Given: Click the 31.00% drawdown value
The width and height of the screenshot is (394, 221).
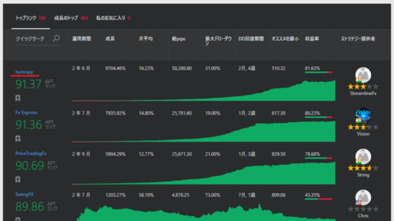Looking at the screenshot, I should (212, 68).
